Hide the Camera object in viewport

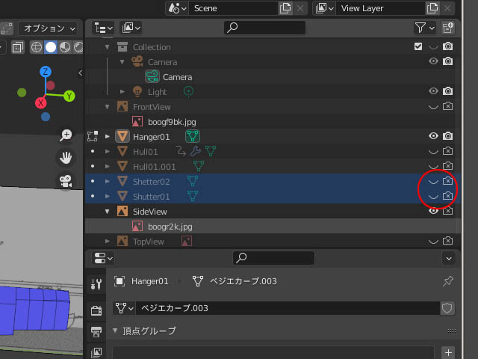coord(433,61)
